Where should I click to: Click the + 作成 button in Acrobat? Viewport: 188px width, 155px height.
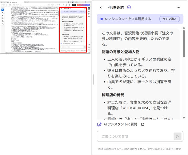27,2
